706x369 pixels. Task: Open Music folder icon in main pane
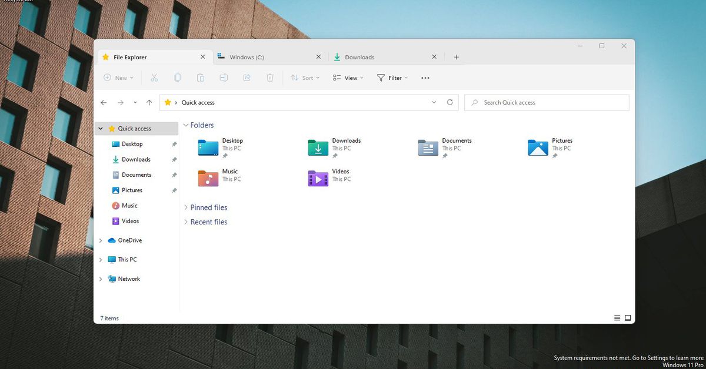208,178
